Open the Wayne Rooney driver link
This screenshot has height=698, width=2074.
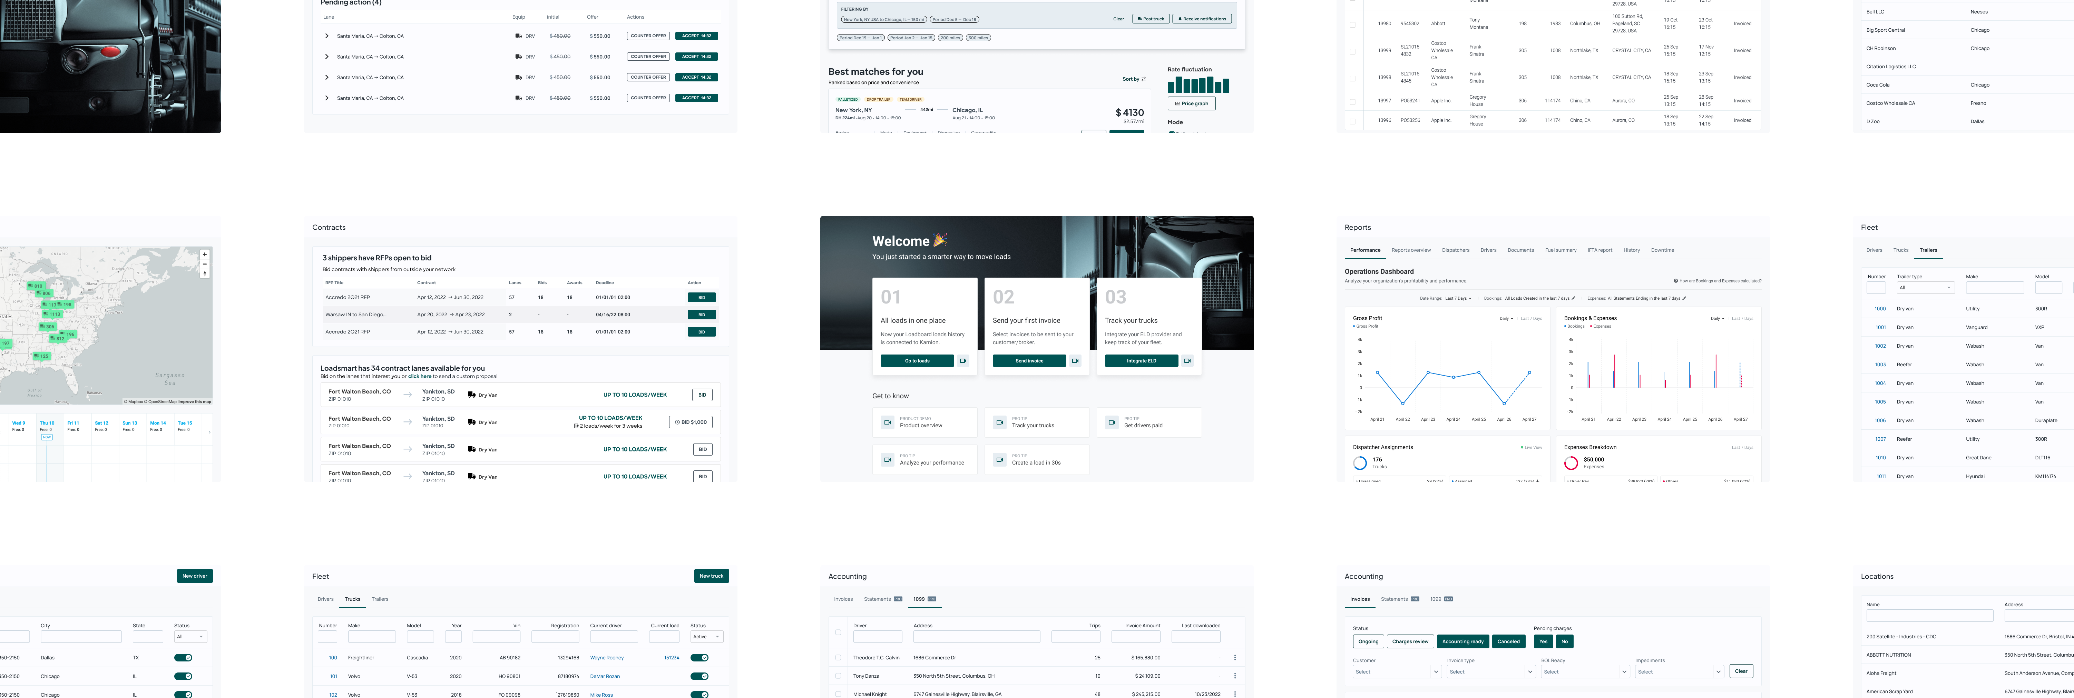point(607,658)
